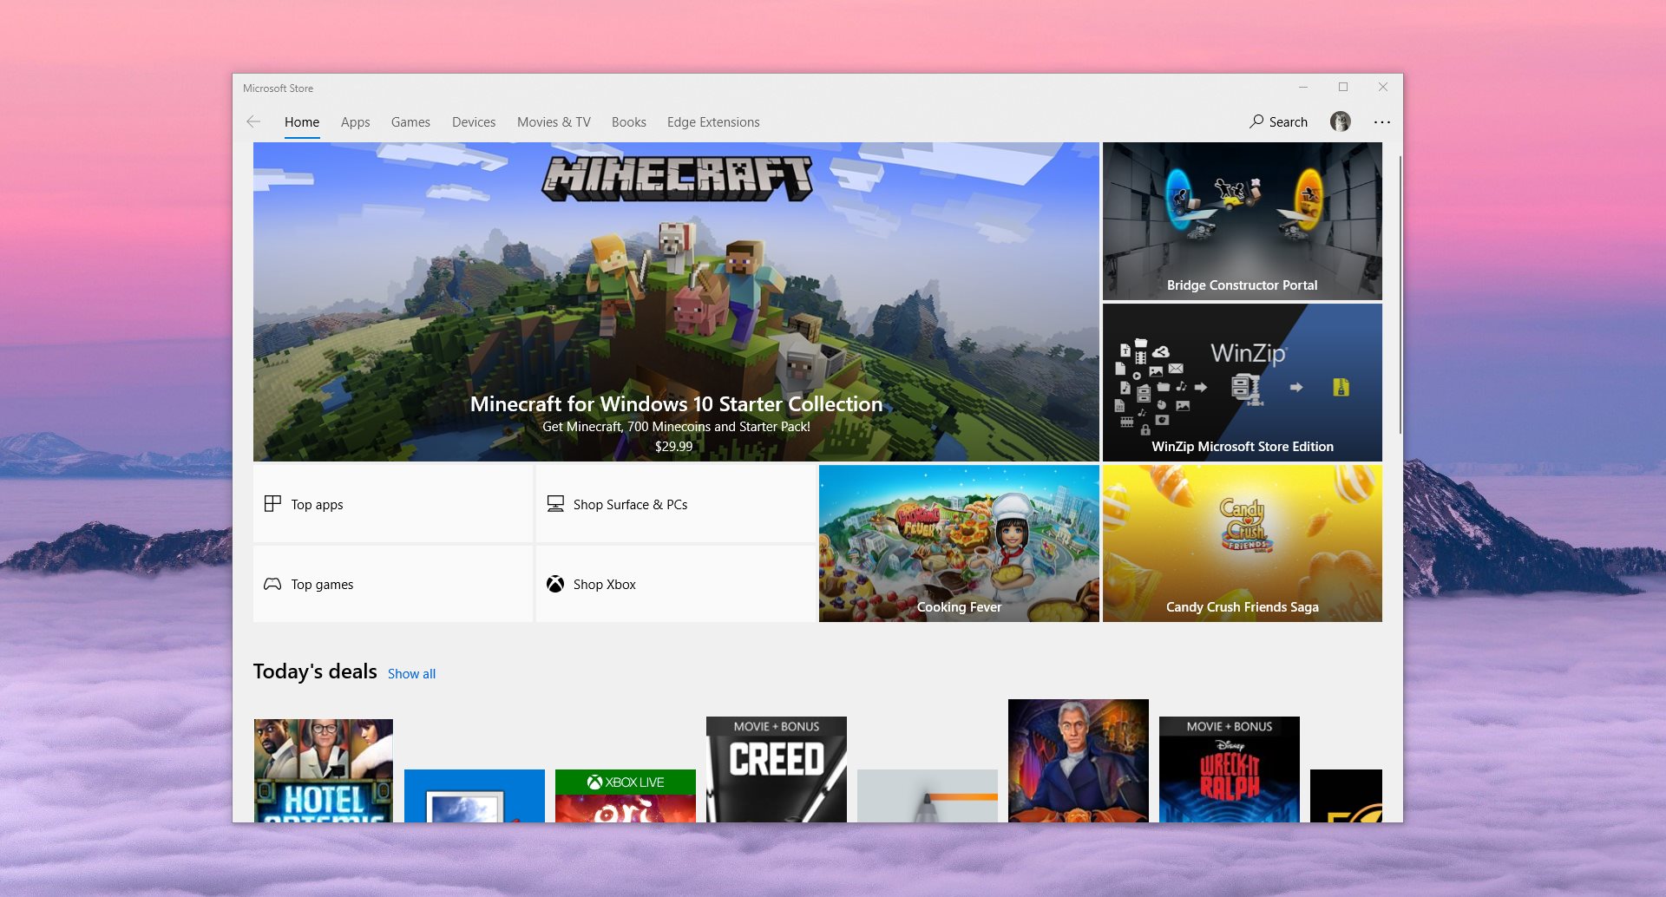
Task: Open the Hotel Artemis deal thumbnail
Action: tap(324, 770)
